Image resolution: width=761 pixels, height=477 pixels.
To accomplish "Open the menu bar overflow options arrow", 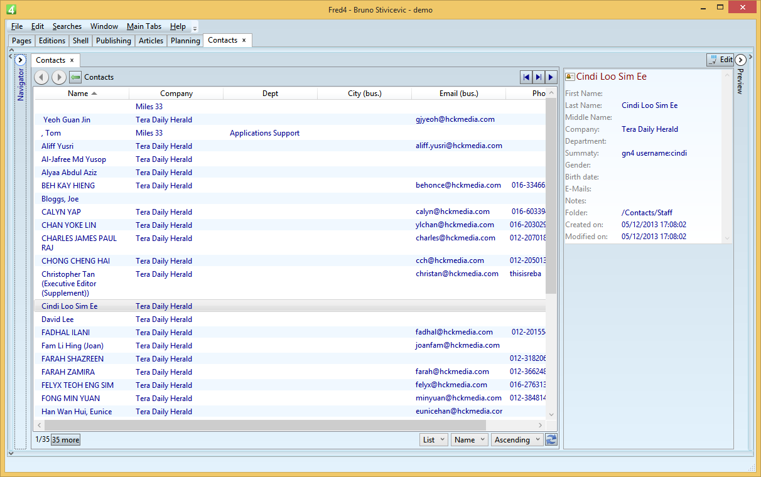I will coord(195,28).
